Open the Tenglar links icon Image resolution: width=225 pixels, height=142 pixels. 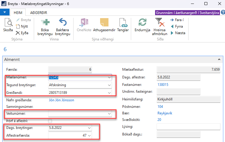123,23
